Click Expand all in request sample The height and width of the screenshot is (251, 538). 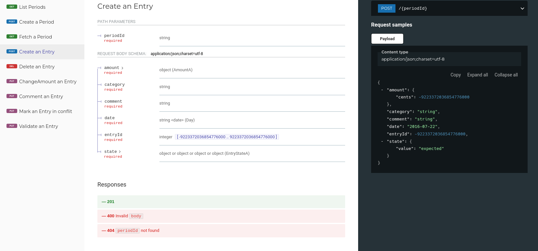tap(477, 75)
